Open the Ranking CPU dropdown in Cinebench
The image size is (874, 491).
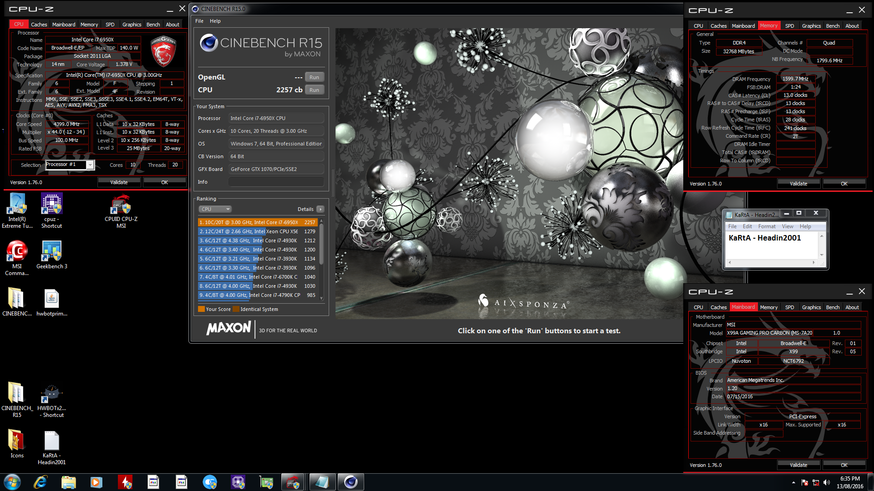click(215, 209)
